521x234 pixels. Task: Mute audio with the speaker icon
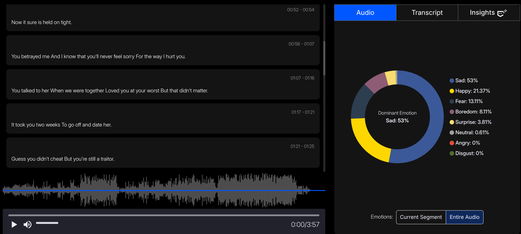(27, 224)
